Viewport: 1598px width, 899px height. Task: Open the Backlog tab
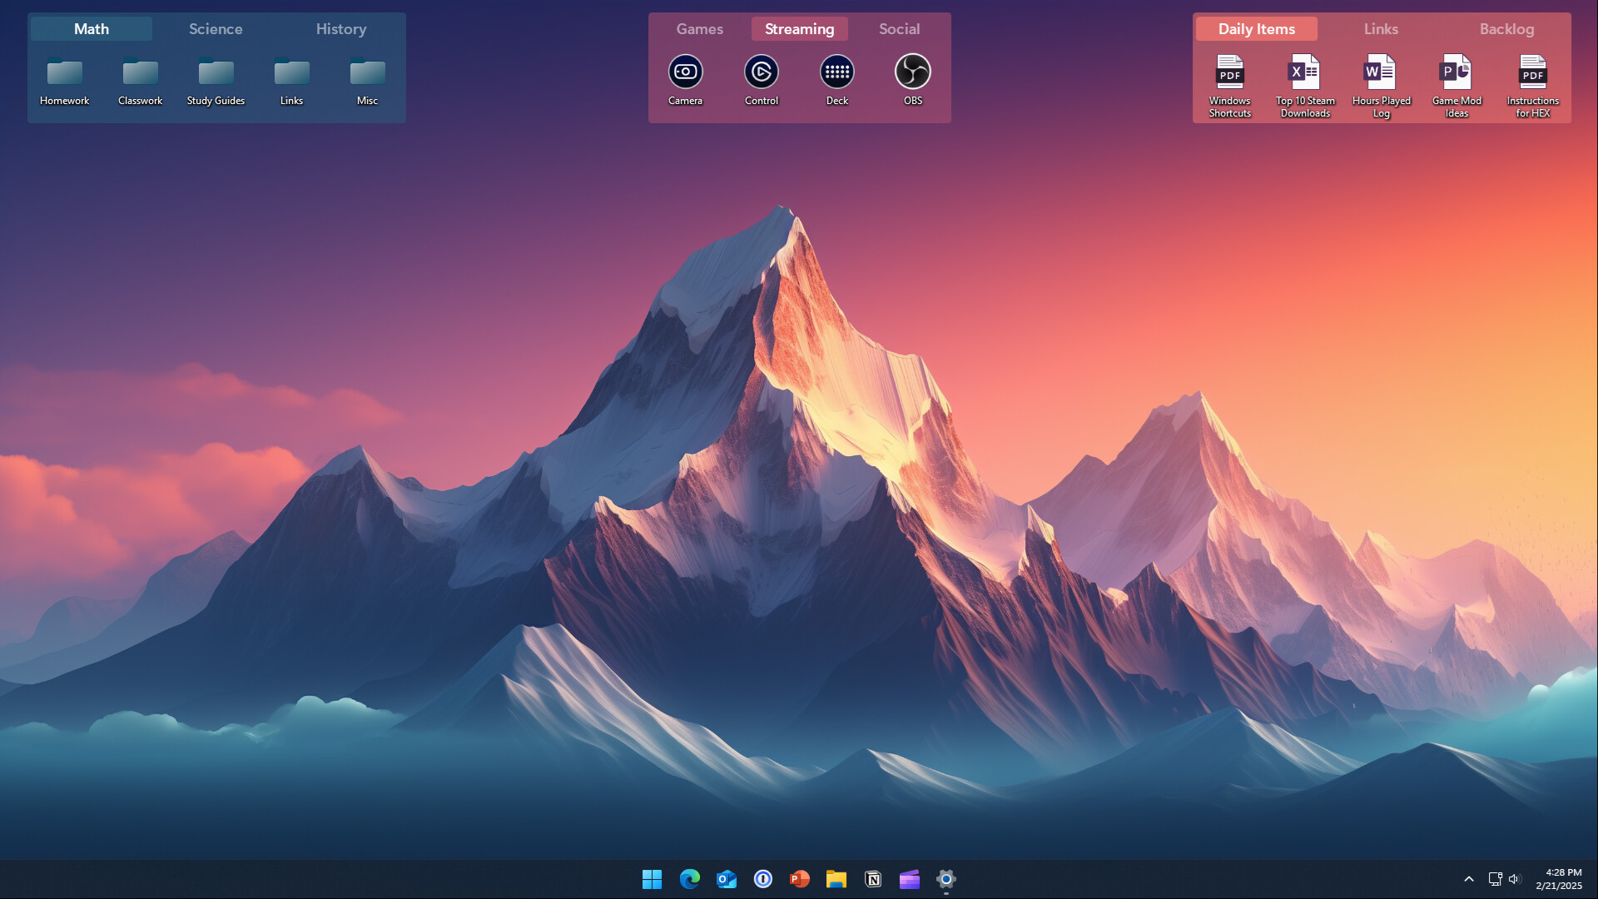1506,28
